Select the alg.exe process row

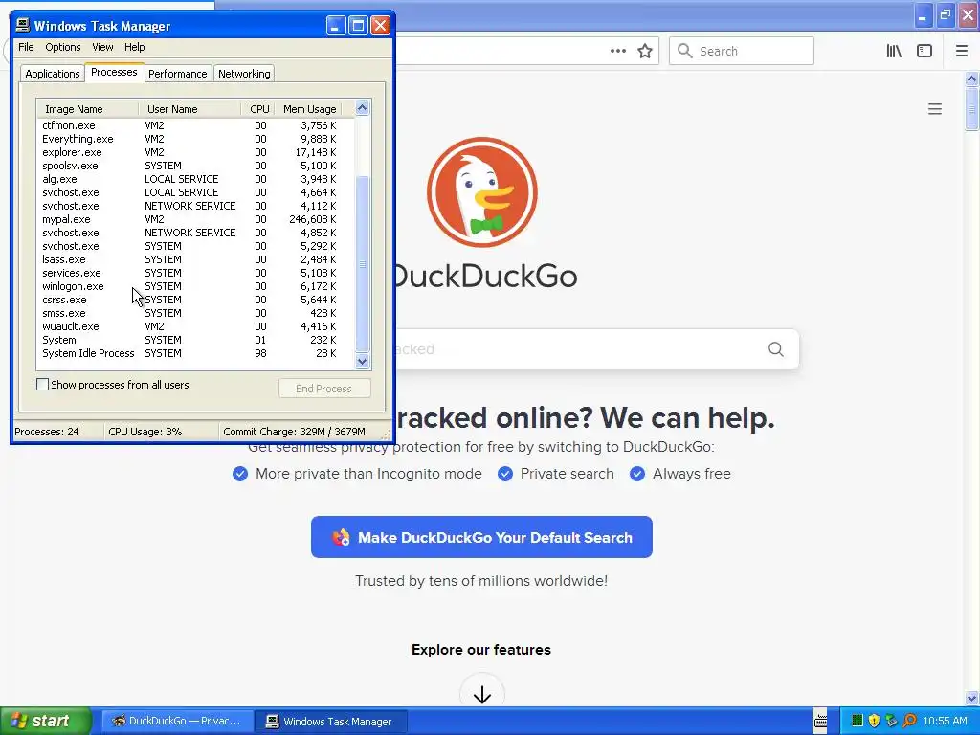(x=195, y=179)
